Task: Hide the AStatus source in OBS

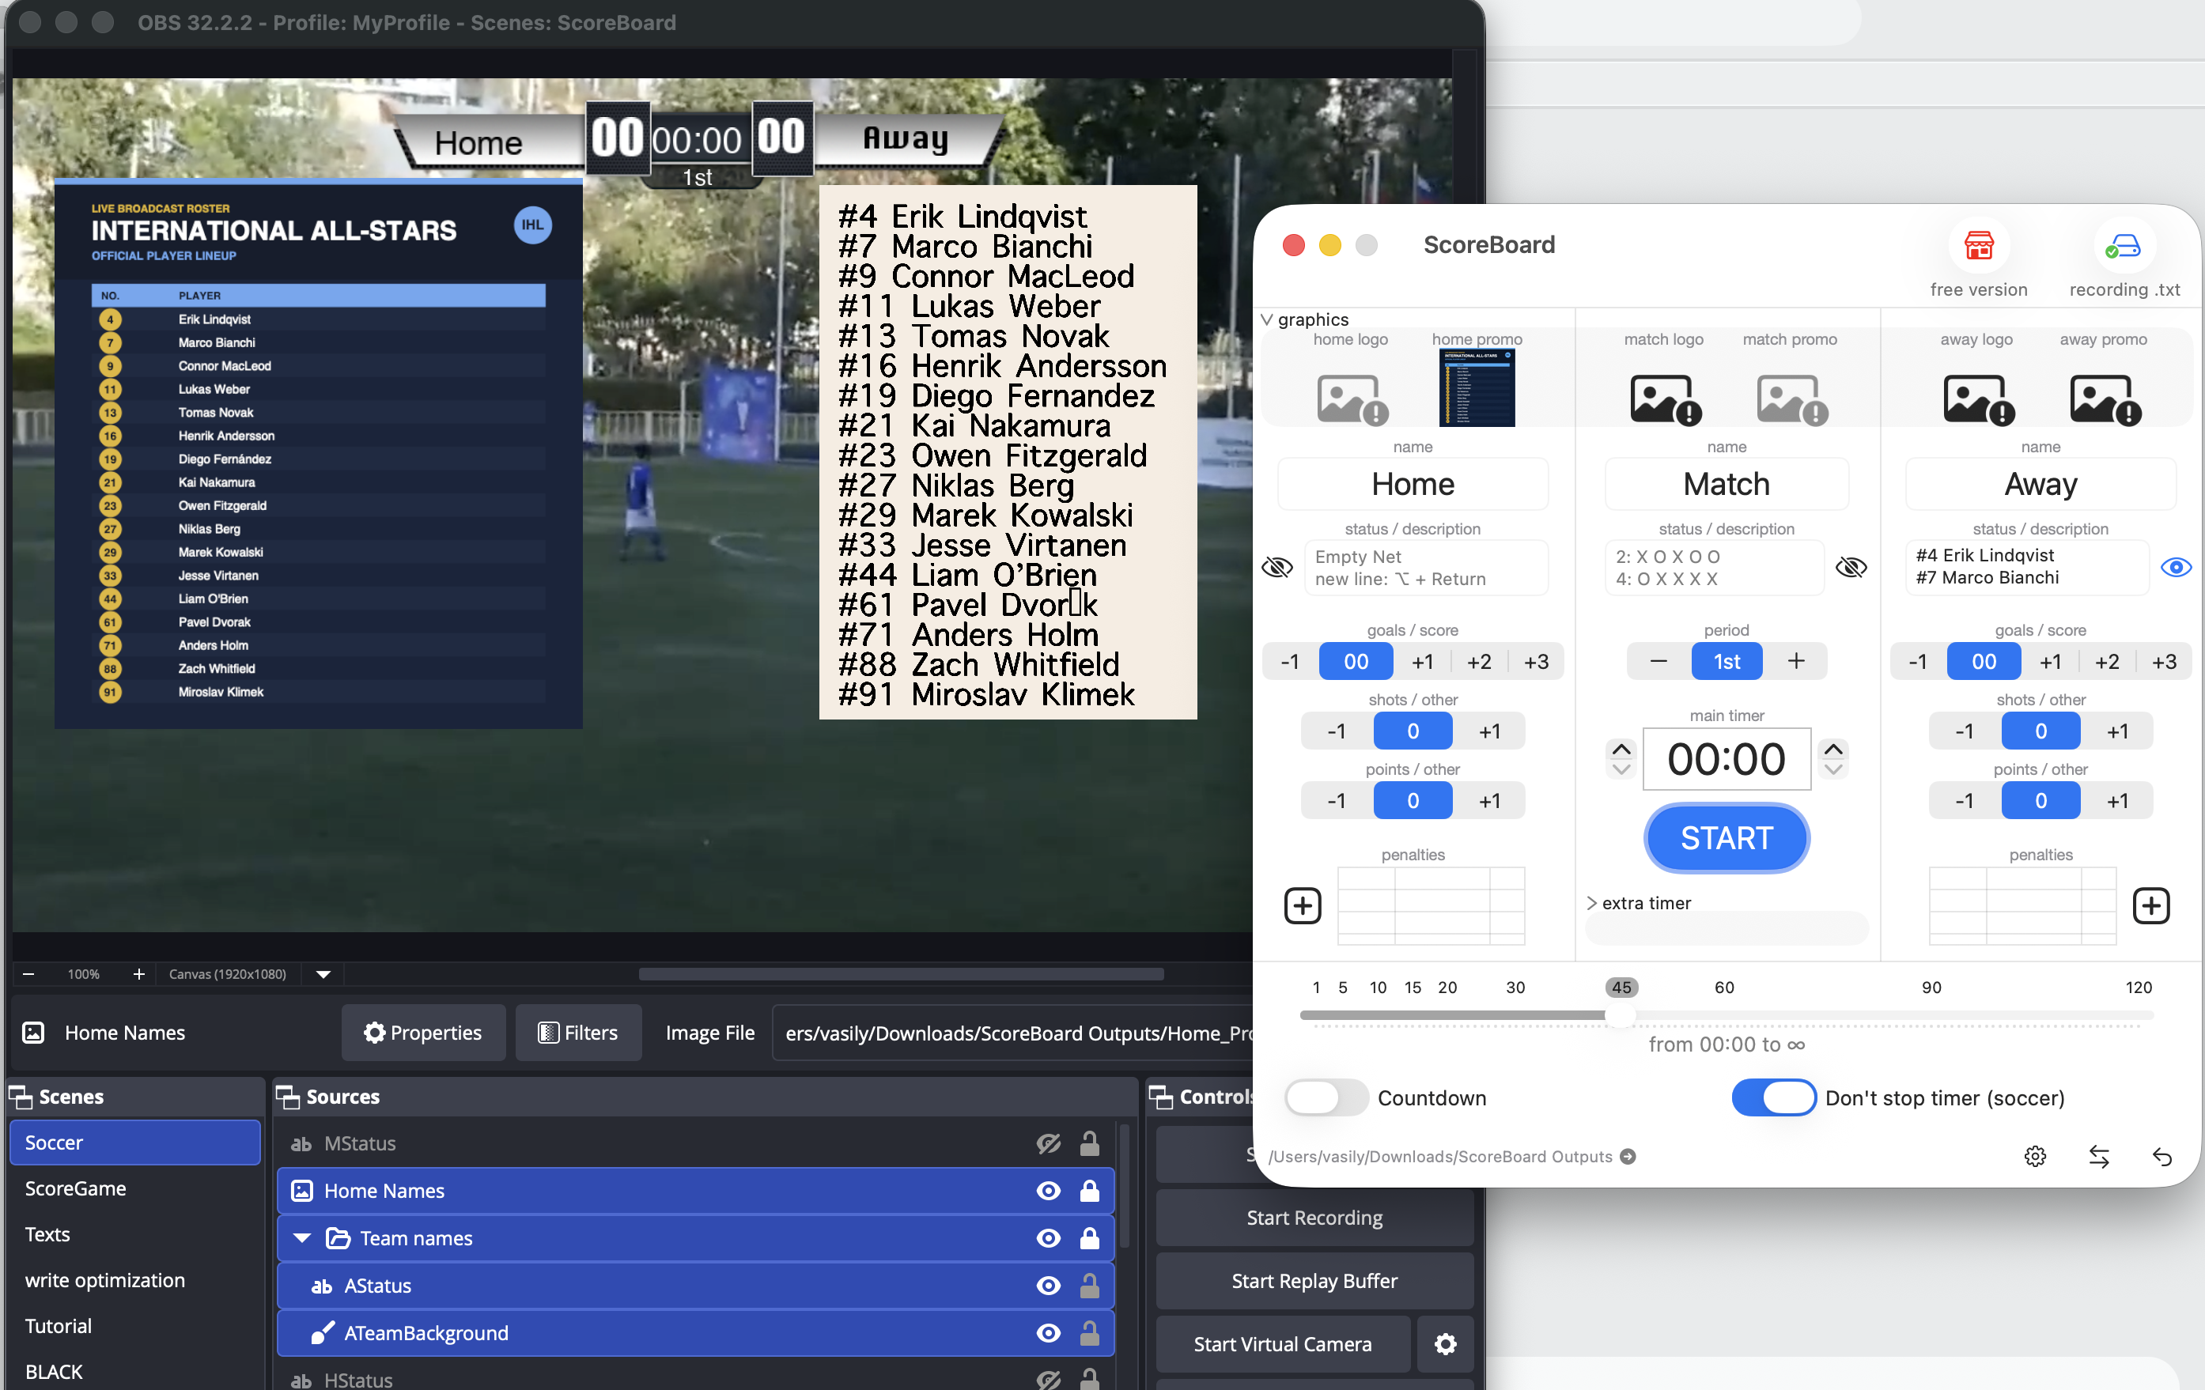Action: click(x=1048, y=1286)
